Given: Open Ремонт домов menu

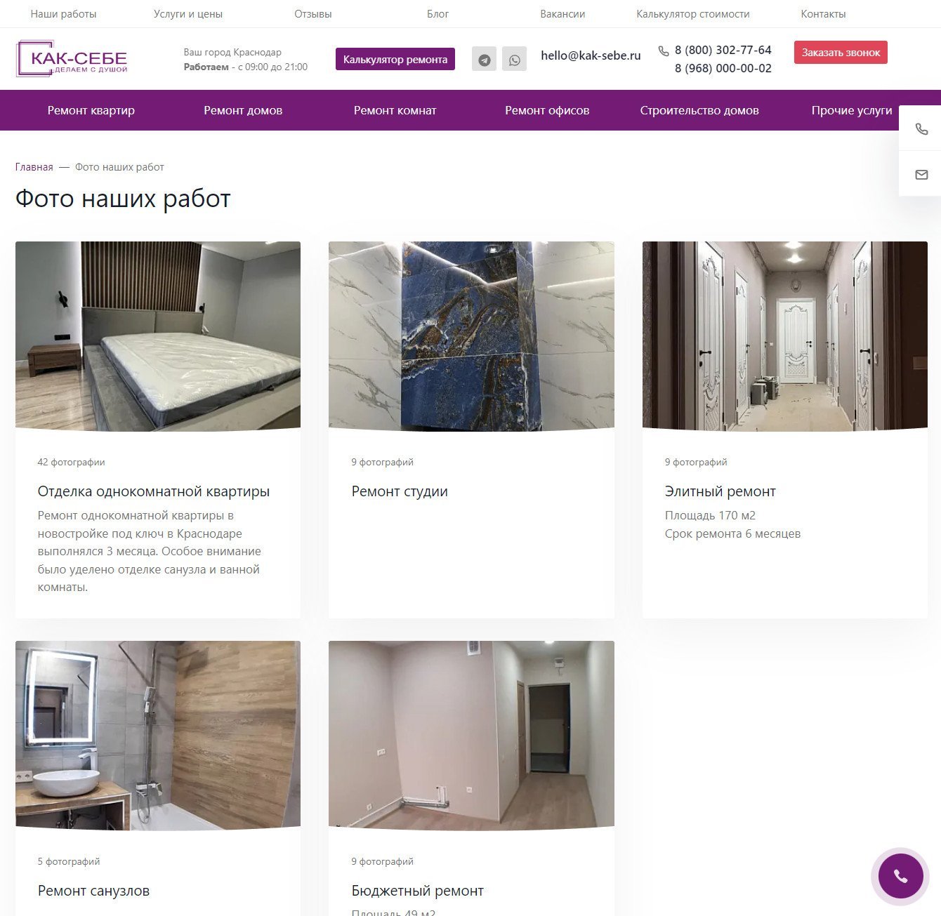Looking at the screenshot, I should [243, 110].
